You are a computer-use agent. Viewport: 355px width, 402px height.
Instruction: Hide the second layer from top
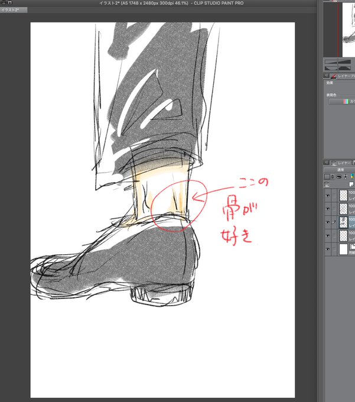328,209
